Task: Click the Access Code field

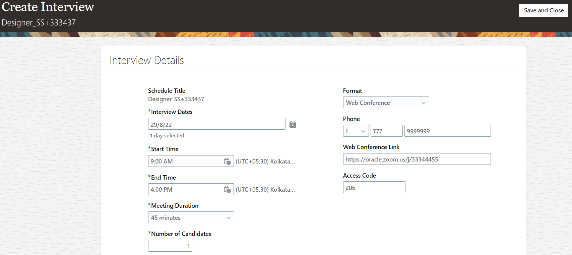Action: click(x=374, y=188)
